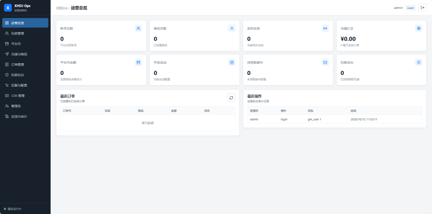Click the 运营总览 page heading
Screen dimensions: 432x214
(79, 8)
